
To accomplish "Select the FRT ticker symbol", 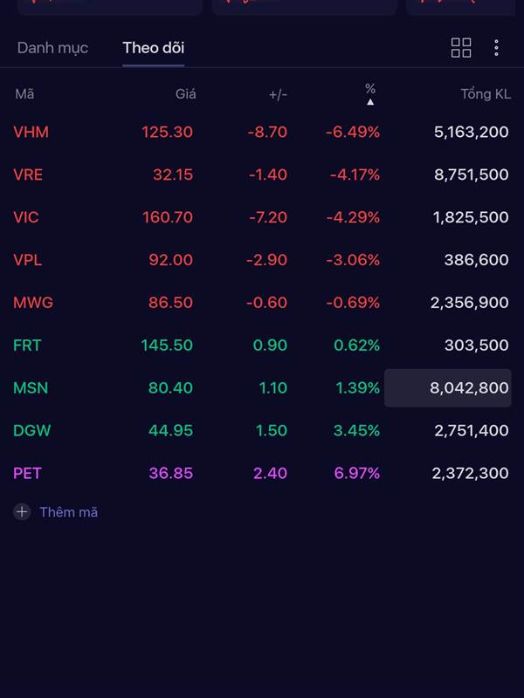I will (x=27, y=346).
